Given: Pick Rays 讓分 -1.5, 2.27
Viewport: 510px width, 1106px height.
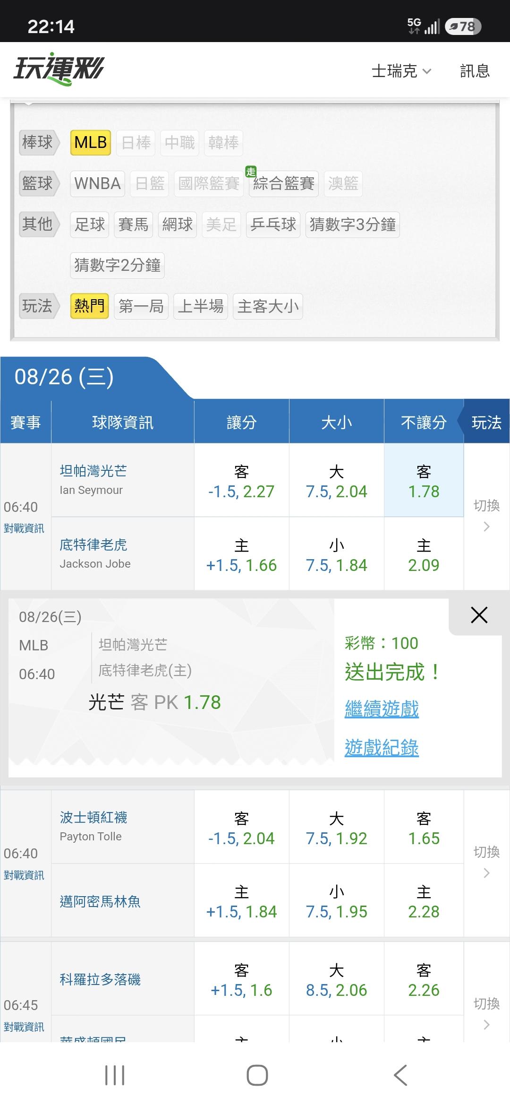Looking at the screenshot, I should (x=241, y=481).
